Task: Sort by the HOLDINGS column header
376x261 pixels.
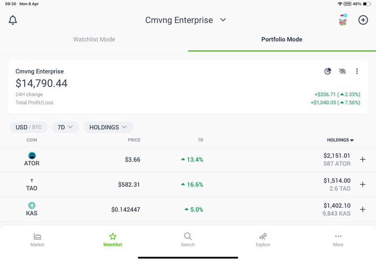Action: click(340, 140)
